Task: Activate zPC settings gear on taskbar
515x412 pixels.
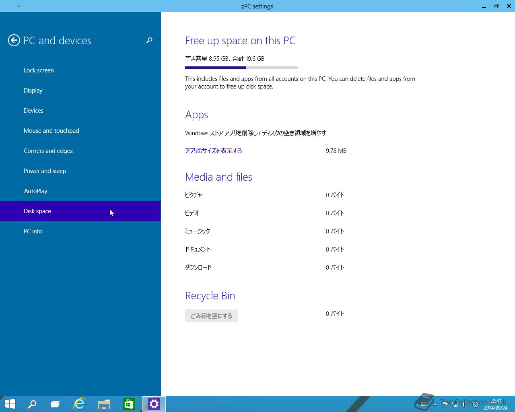Action: coord(154,404)
